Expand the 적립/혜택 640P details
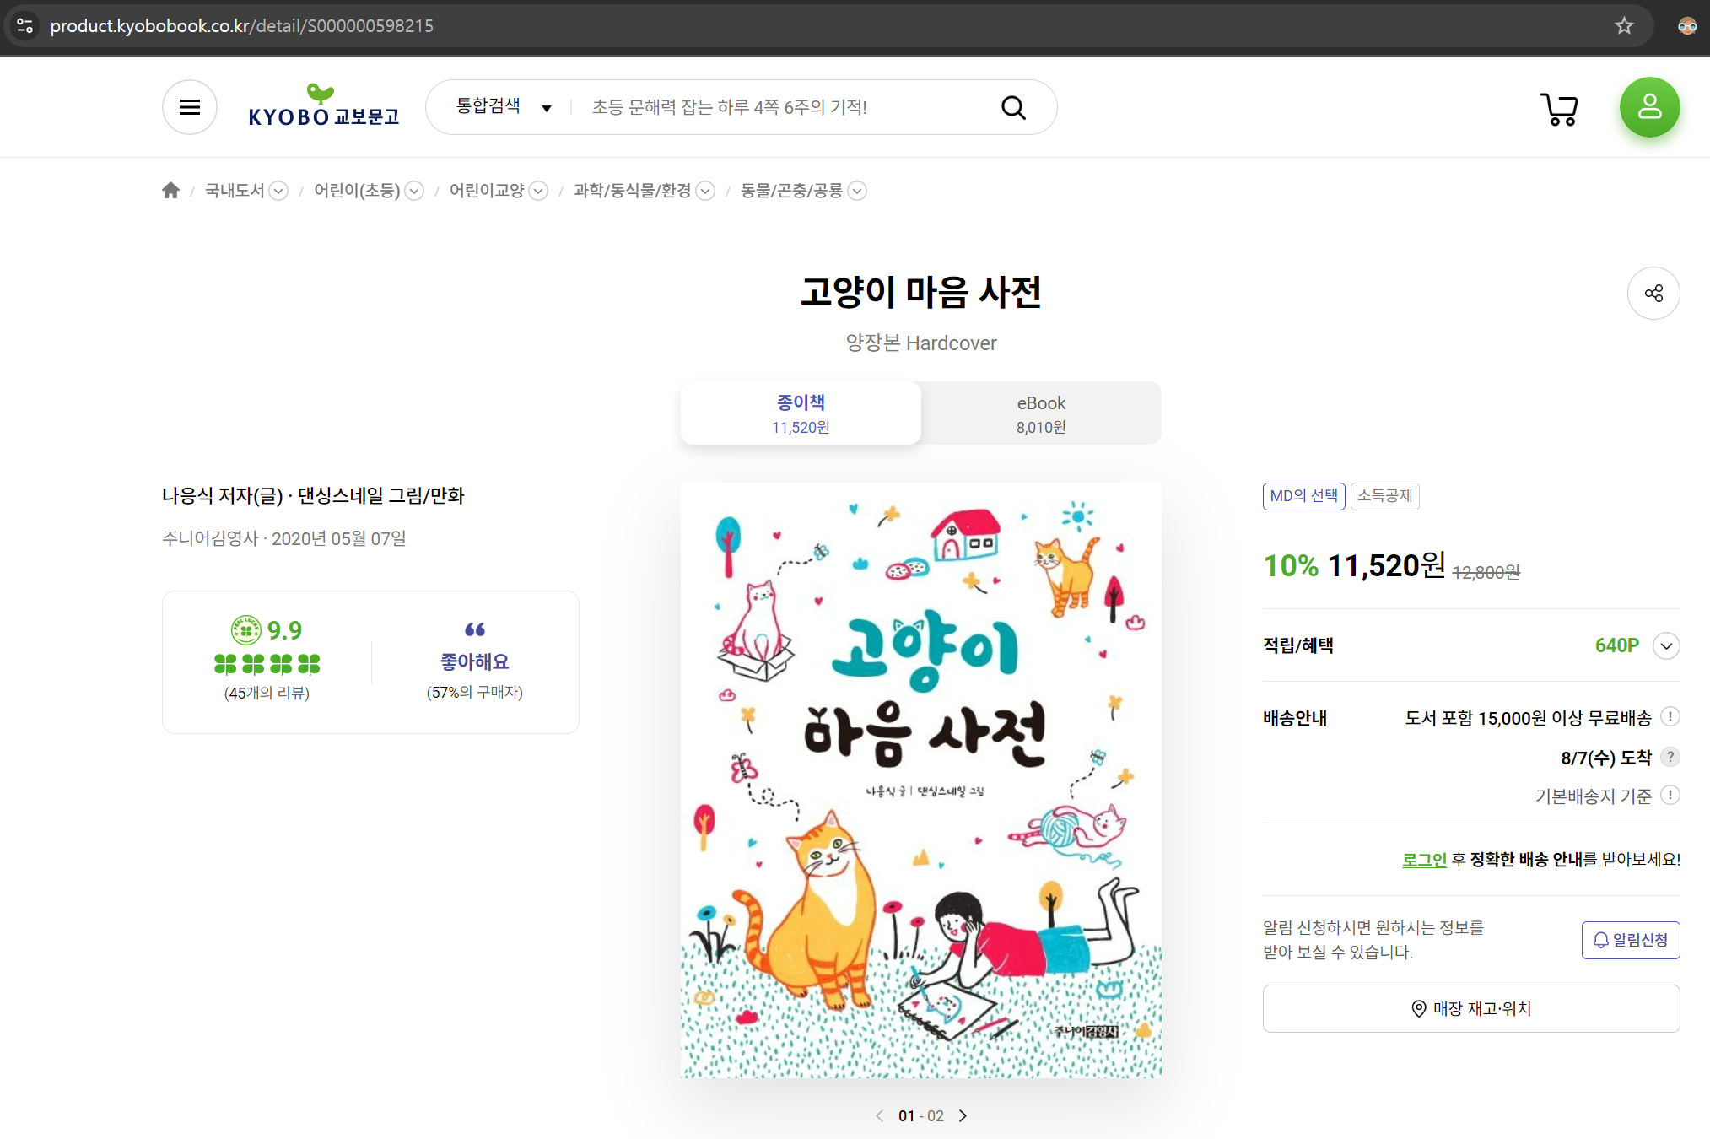Image resolution: width=1710 pixels, height=1139 pixels. point(1666,645)
